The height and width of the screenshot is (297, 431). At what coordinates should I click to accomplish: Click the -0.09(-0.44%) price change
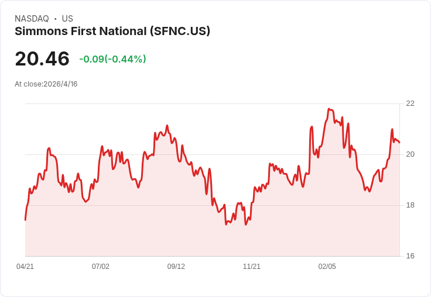tap(112, 59)
